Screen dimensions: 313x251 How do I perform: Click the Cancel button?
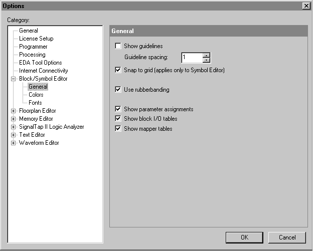(x=287, y=237)
